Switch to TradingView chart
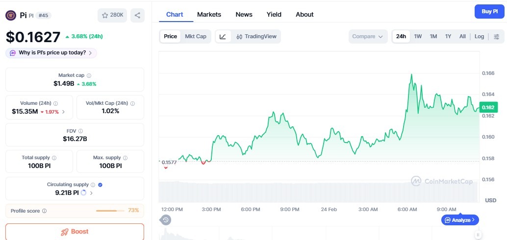 click(x=256, y=37)
